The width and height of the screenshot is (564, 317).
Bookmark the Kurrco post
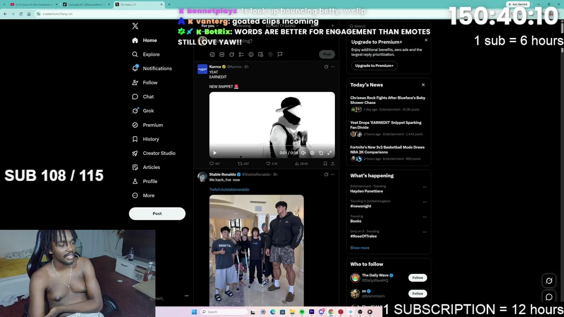point(325,164)
